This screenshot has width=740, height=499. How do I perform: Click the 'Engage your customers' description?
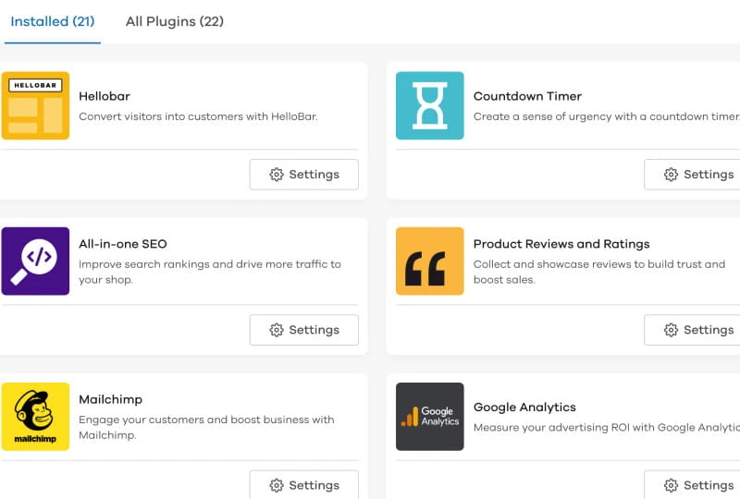(206, 427)
